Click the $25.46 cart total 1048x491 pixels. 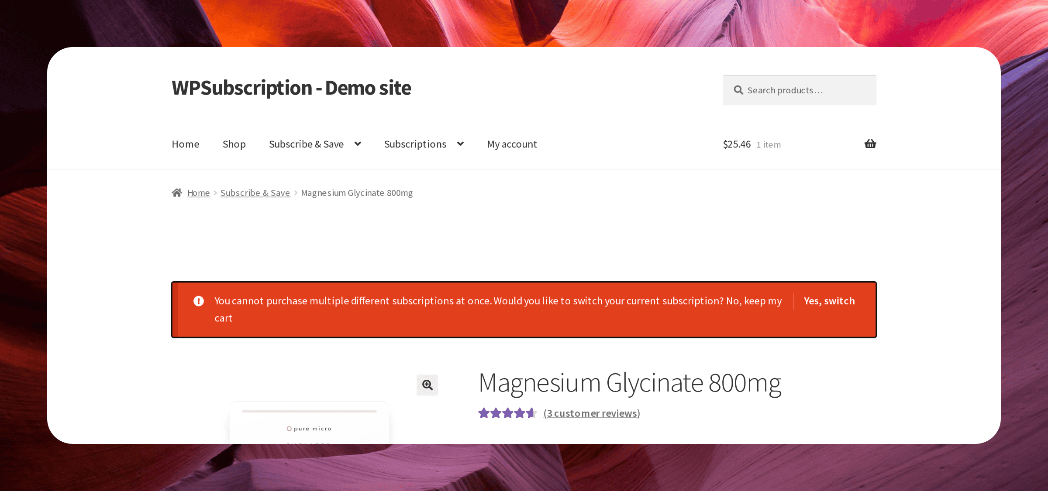pyautogui.click(x=737, y=144)
